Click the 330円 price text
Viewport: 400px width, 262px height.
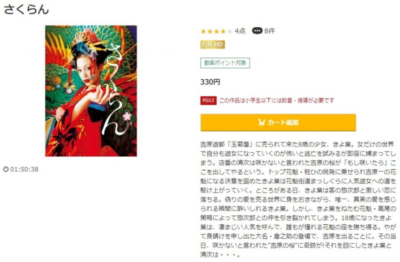pyautogui.click(x=210, y=82)
